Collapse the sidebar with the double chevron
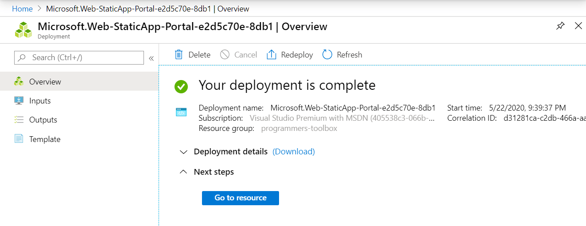This screenshot has height=226, width=586. [x=151, y=58]
